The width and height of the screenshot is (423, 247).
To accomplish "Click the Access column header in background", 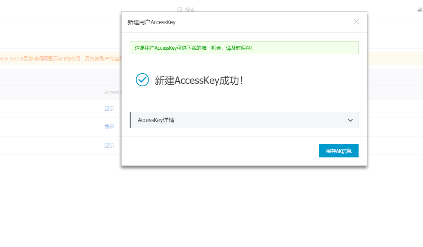I will [112, 92].
